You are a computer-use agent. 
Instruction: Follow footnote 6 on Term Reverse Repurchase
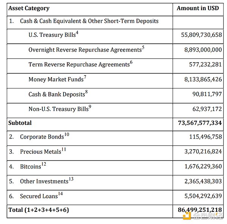click(131, 63)
